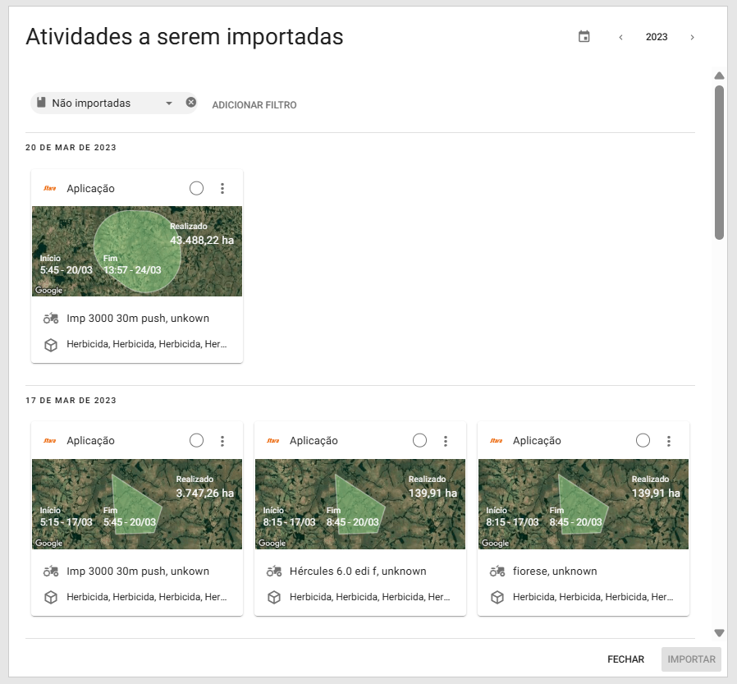The image size is (737, 684).
Task: Open options menu for 20 Mar activity
Action: pos(222,188)
